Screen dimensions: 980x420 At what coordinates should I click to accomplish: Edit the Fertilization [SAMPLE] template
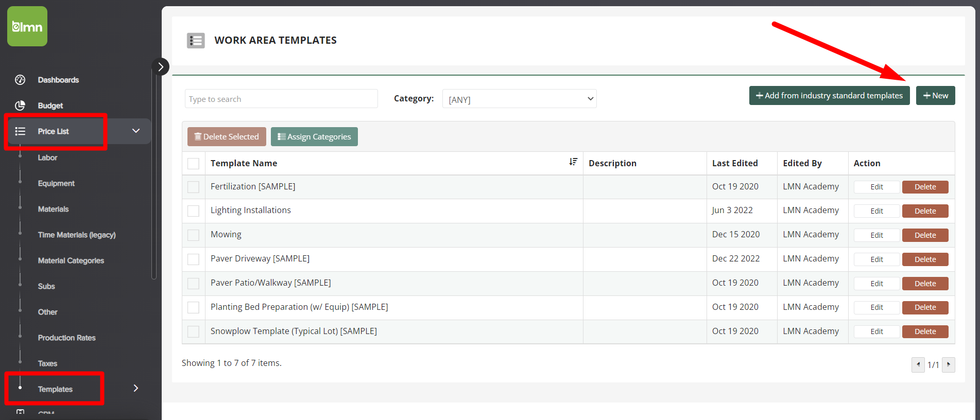[x=876, y=187]
